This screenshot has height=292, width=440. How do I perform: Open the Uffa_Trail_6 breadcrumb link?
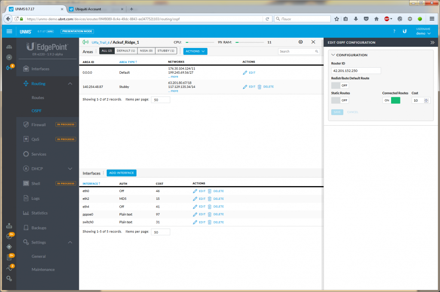(101, 42)
